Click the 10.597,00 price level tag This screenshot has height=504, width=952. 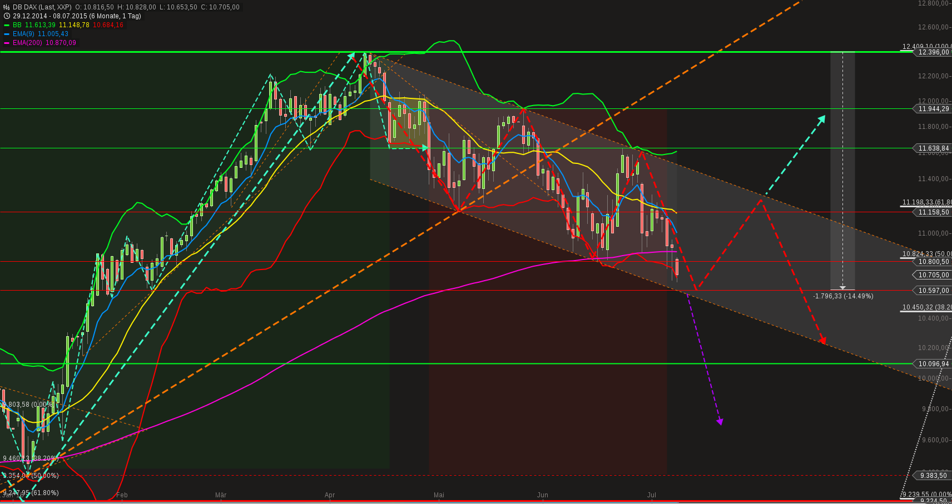933,291
